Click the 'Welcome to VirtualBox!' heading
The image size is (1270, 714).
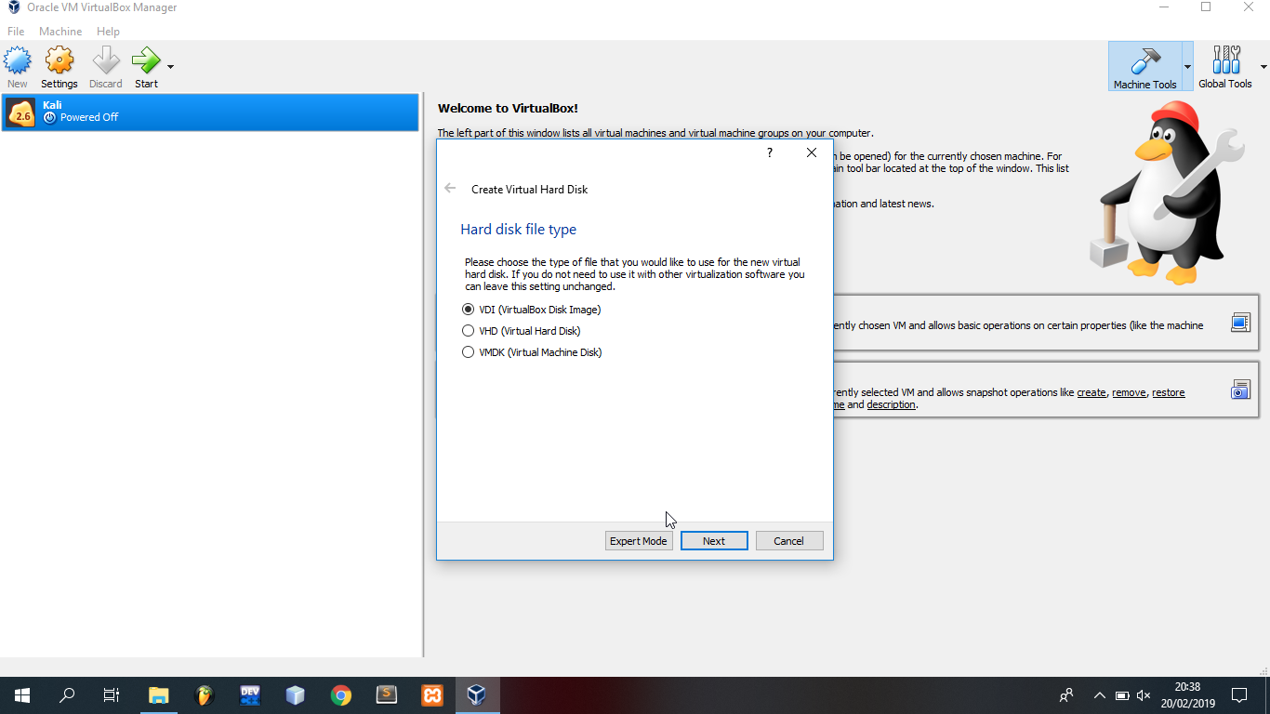[x=508, y=109]
